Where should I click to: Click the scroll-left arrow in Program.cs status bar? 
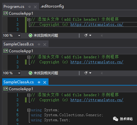tap(101, 35)
